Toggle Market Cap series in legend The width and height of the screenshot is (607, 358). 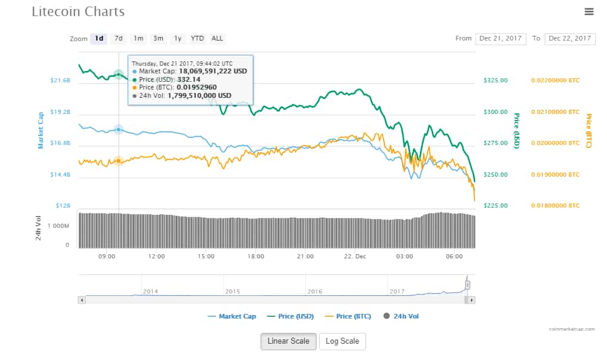[232, 316]
